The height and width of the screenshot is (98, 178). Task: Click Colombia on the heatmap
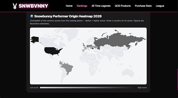click(61, 63)
